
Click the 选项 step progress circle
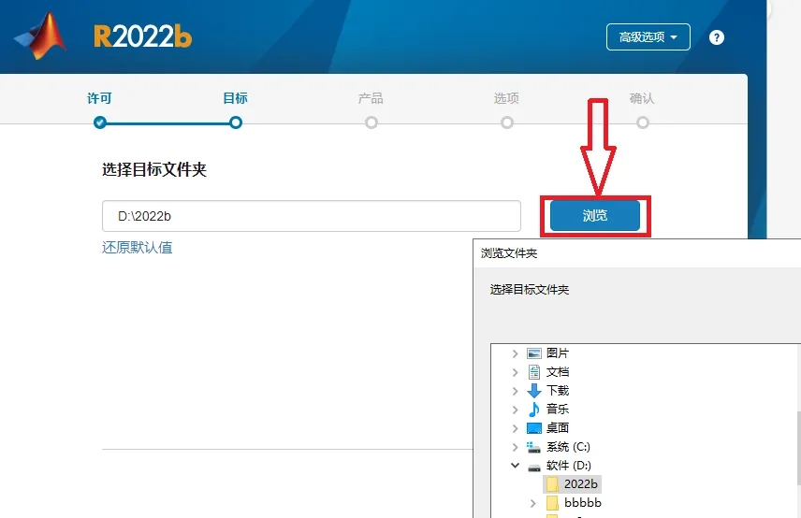507,122
